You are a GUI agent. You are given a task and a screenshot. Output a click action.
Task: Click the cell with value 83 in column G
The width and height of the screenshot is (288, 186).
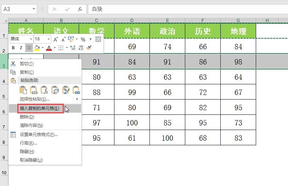click(238, 138)
